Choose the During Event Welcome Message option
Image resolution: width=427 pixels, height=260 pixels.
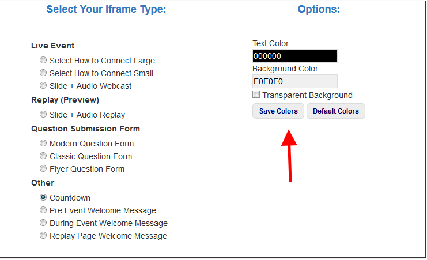click(43, 223)
